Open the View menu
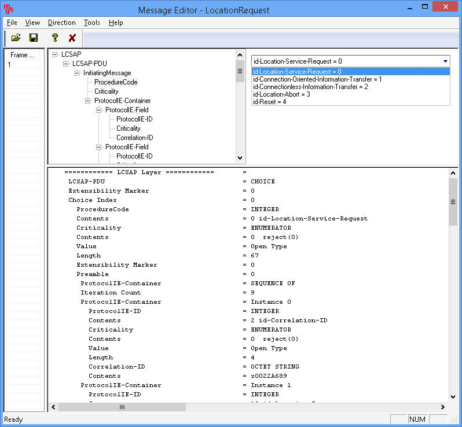 (x=32, y=23)
